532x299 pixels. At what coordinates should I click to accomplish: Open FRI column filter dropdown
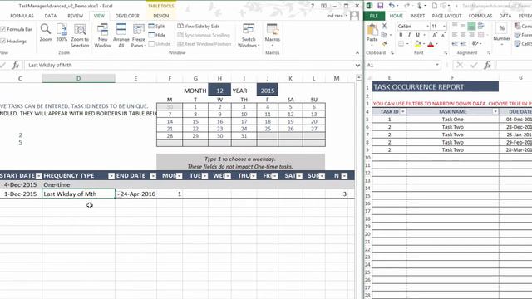coord(275,176)
